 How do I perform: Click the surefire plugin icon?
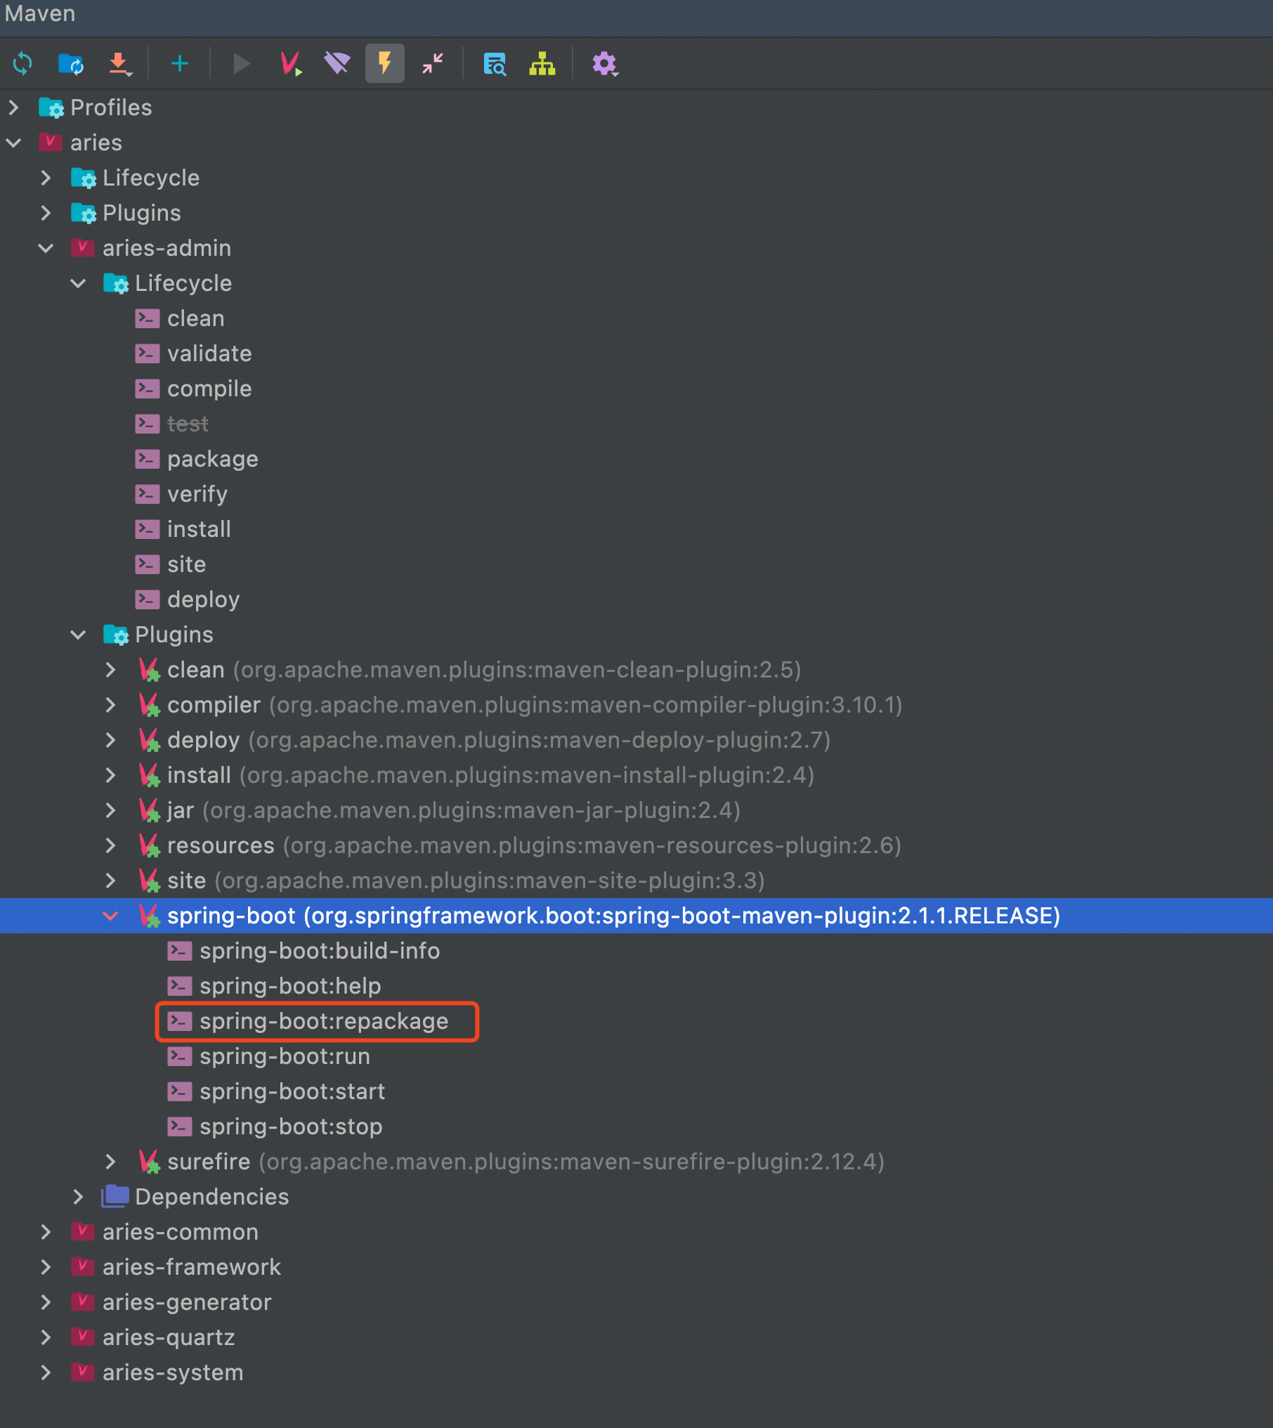pyautogui.click(x=150, y=1162)
